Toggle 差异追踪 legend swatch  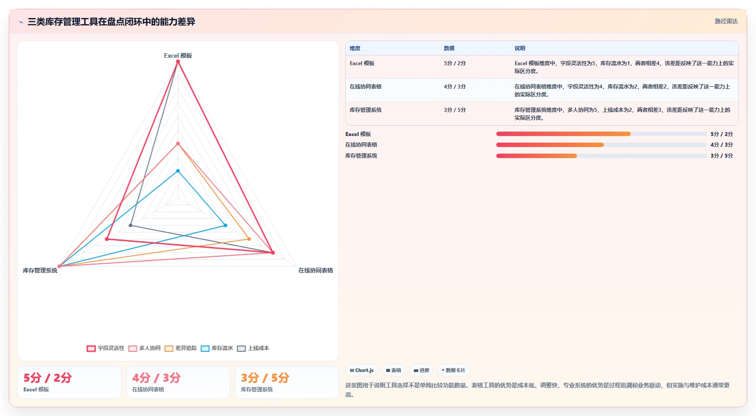tap(168, 349)
